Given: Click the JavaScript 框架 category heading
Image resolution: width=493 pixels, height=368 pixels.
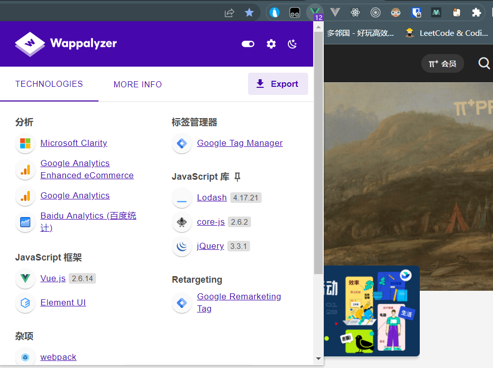Looking at the screenshot, I should pos(48,257).
